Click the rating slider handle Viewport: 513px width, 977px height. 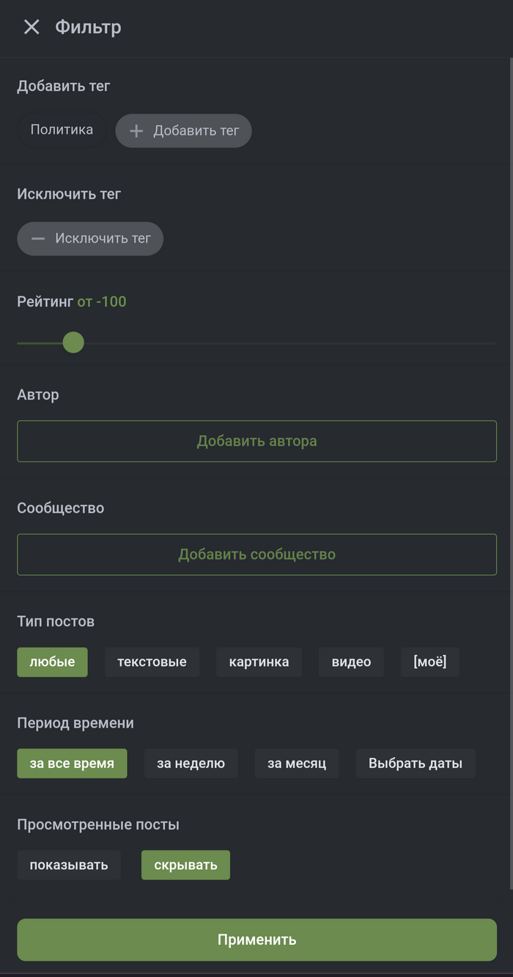pyautogui.click(x=73, y=343)
